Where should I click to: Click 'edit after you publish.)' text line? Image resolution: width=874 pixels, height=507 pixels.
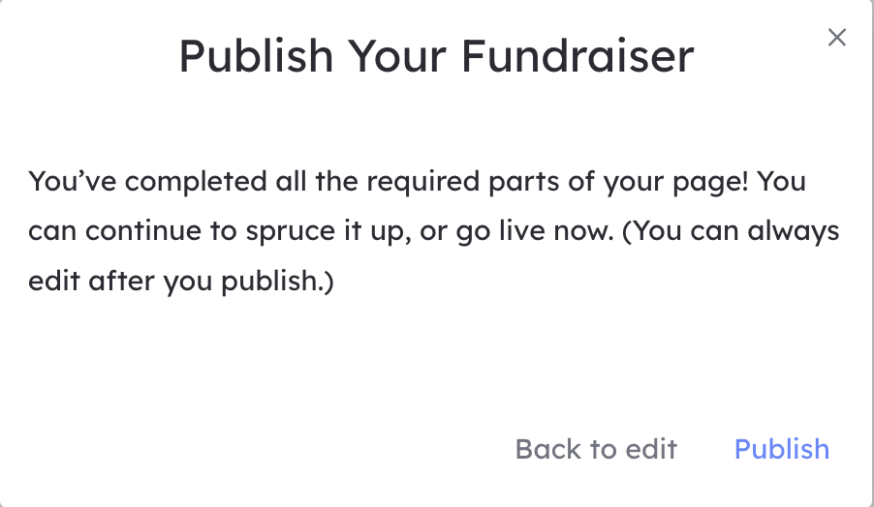coord(181,281)
